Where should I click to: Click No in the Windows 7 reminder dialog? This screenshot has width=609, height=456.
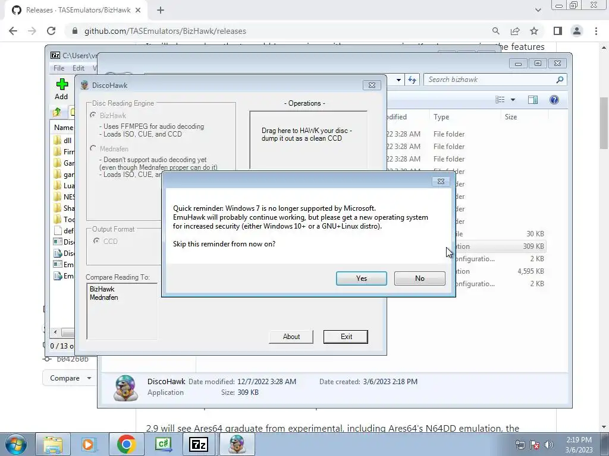(x=419, y=278)
